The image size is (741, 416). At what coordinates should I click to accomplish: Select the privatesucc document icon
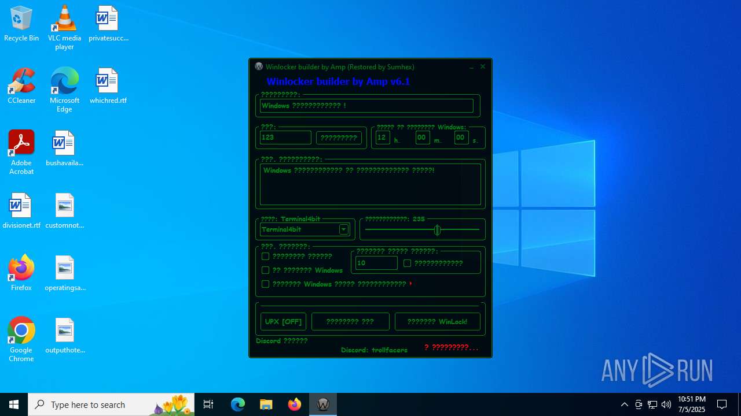point(108,24)
